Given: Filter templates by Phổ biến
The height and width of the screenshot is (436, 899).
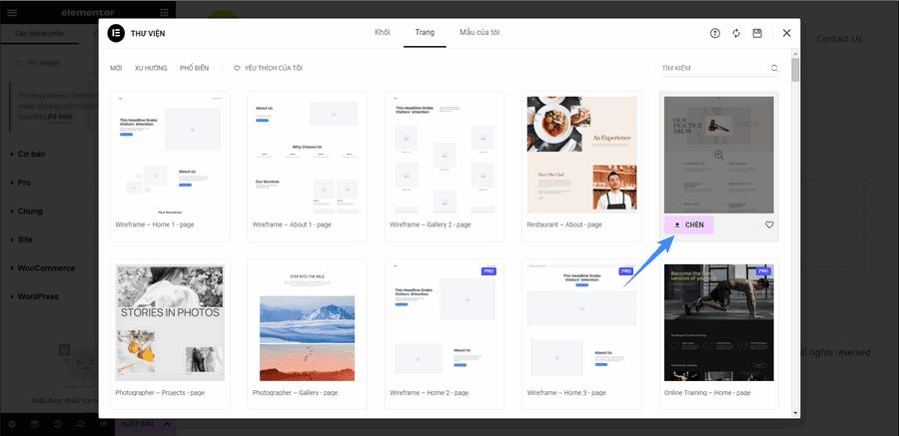Looking at the screenshot, I should click(x=195, y=68).
